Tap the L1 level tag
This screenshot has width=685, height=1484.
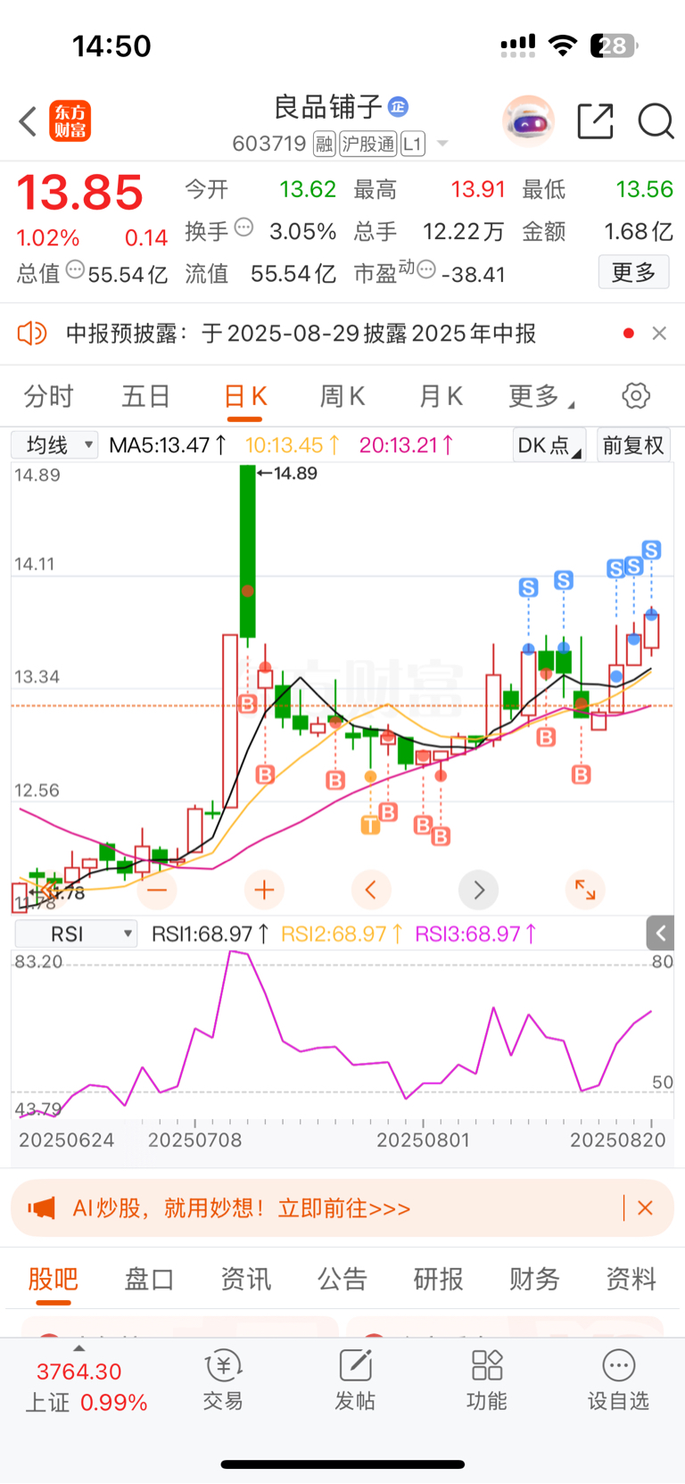[x=413, y=144]
